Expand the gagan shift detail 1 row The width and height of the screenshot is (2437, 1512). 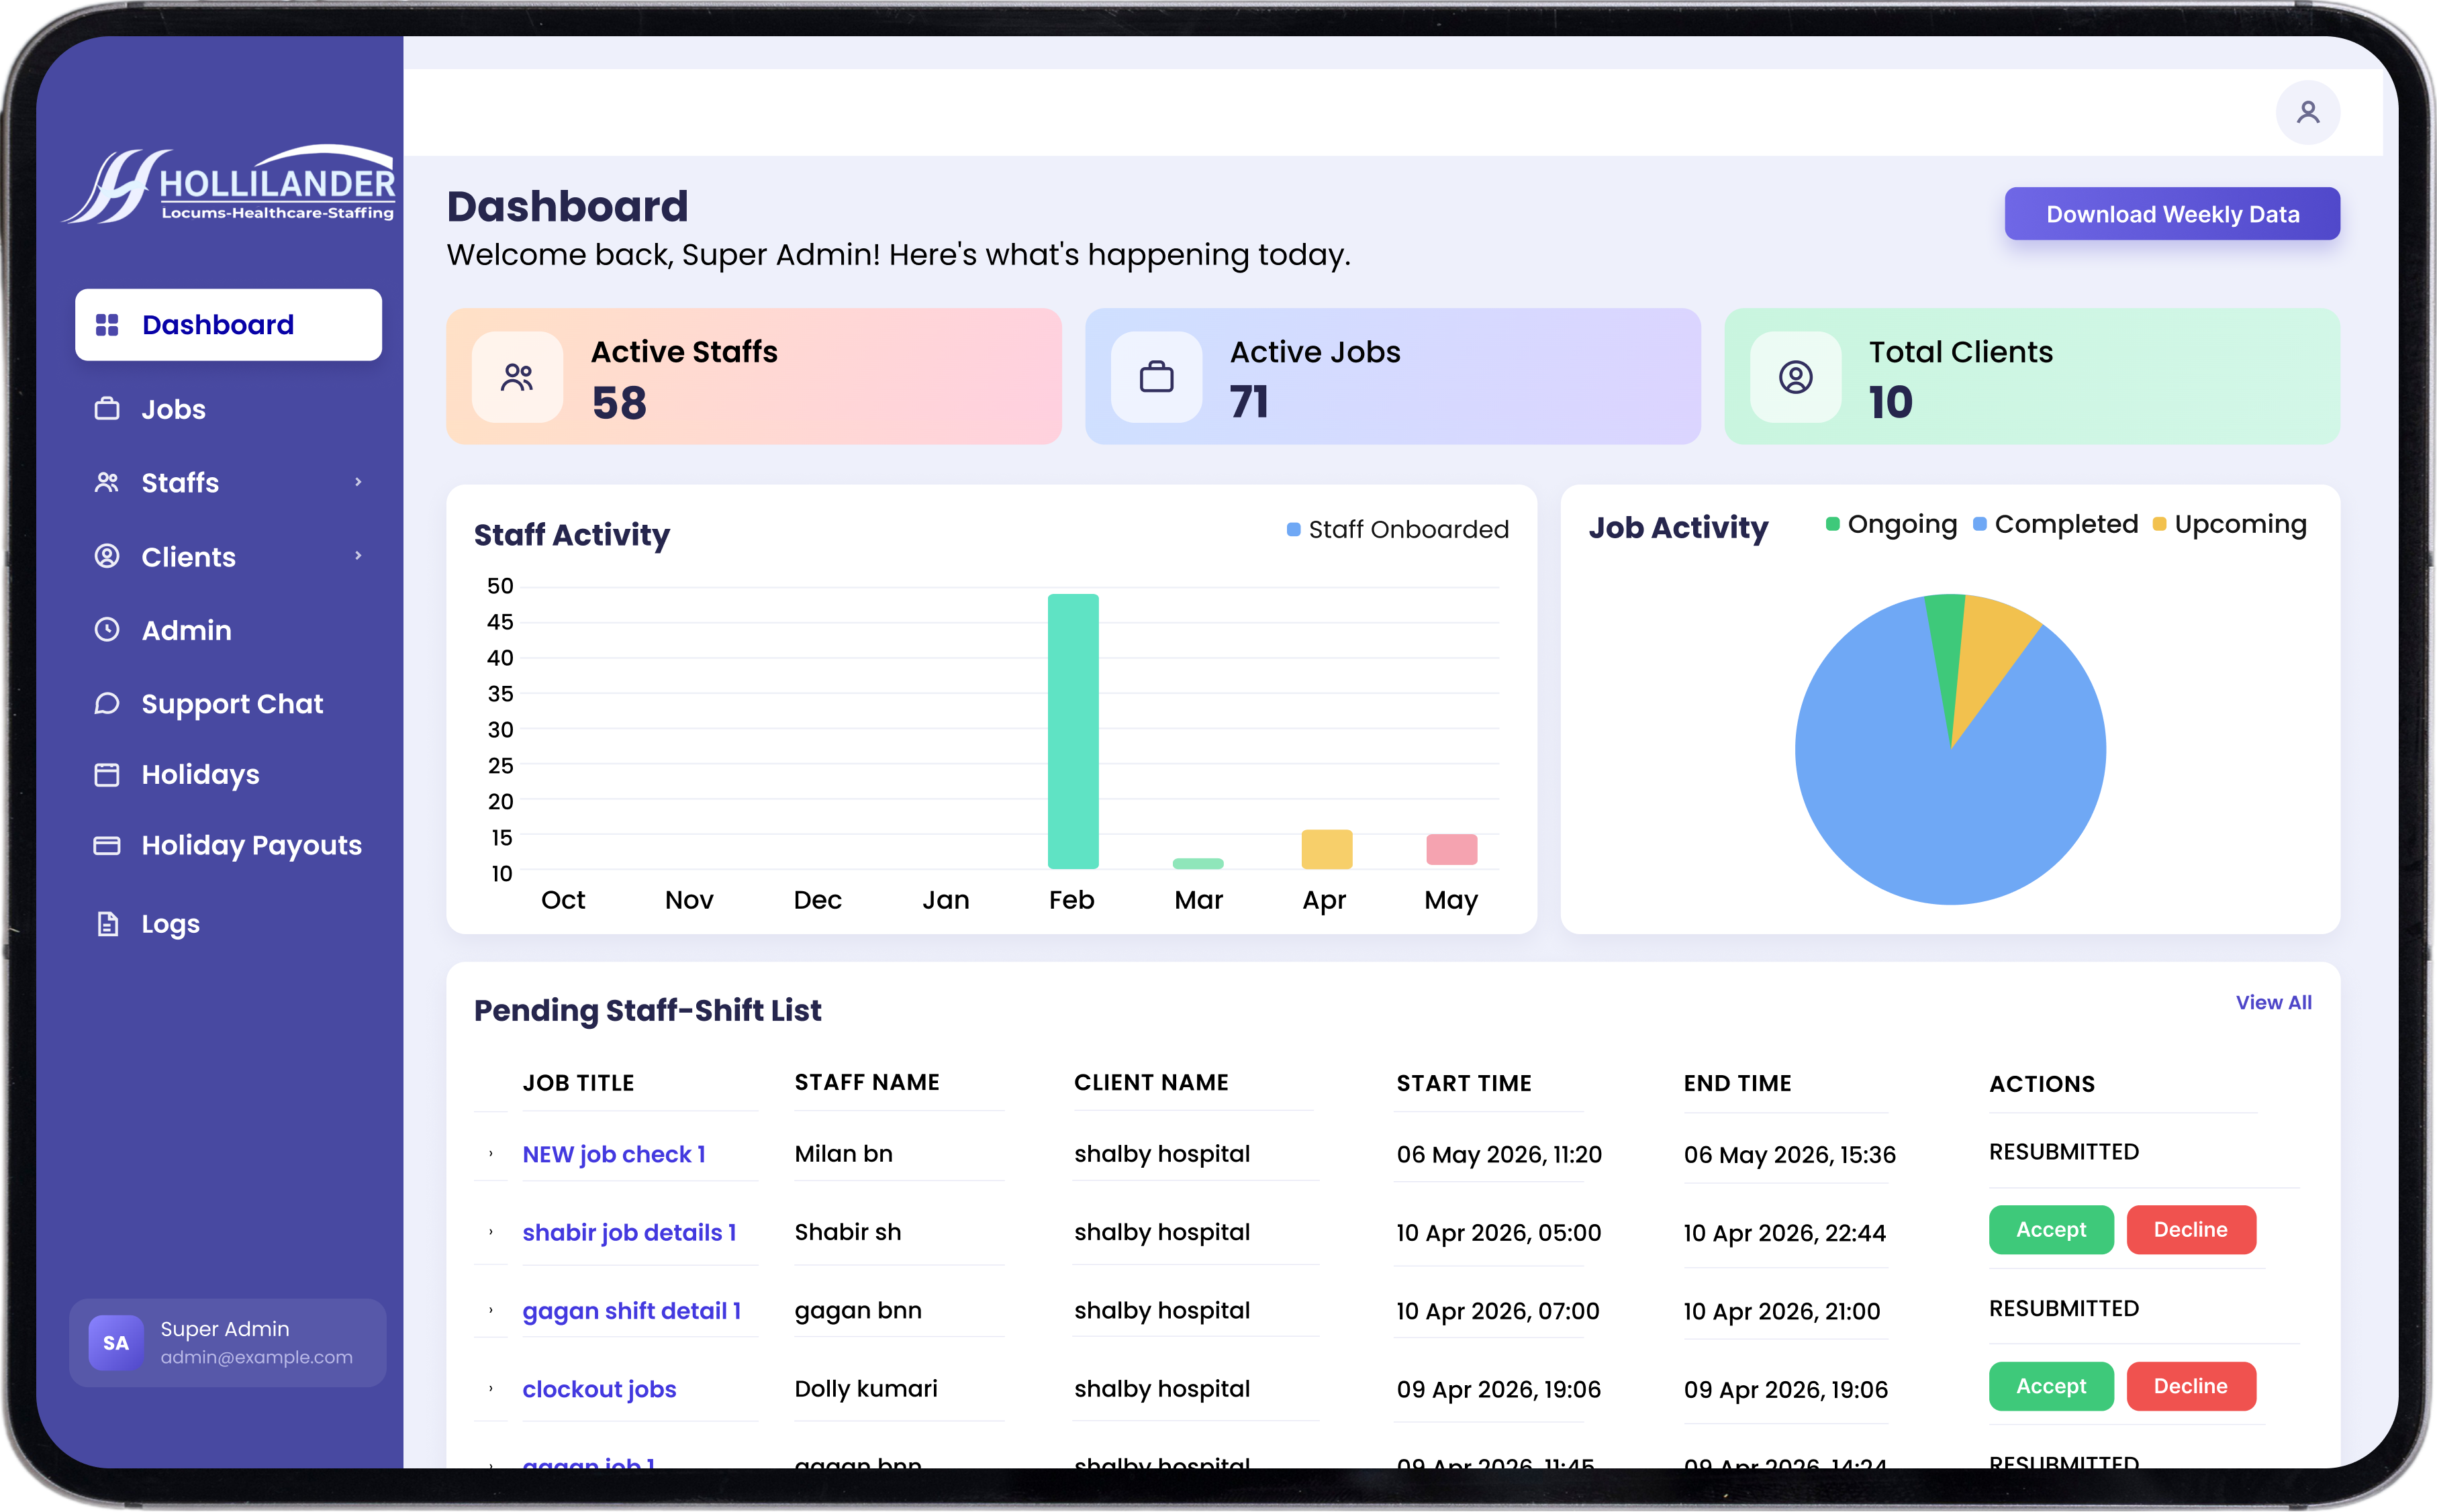click(x=491, y=1310)
